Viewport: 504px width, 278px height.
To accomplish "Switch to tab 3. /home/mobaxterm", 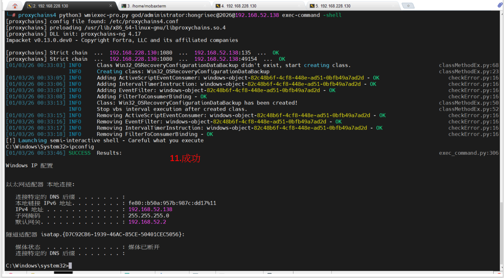I will click(164, 6).
